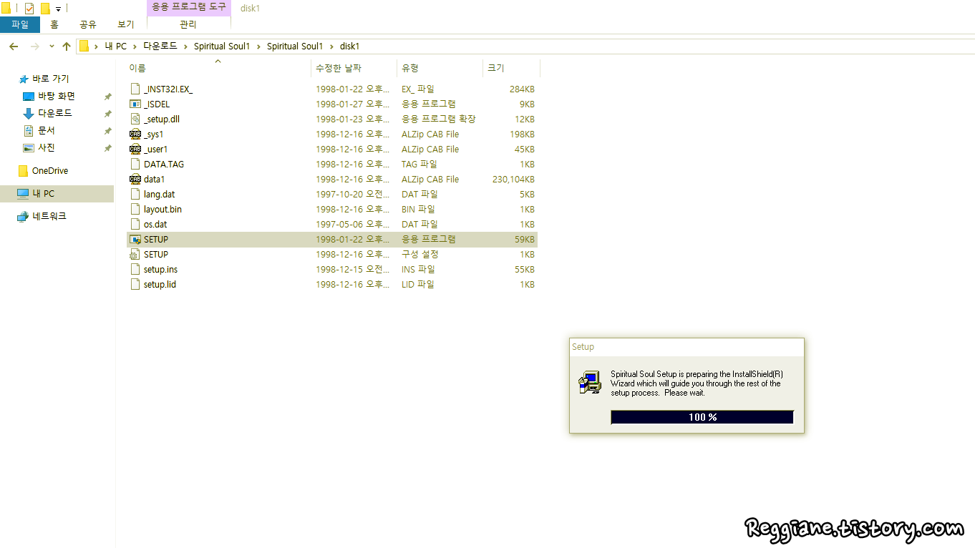
Task: Select the _setup.dll file icon
Action: tap(135, 119)
